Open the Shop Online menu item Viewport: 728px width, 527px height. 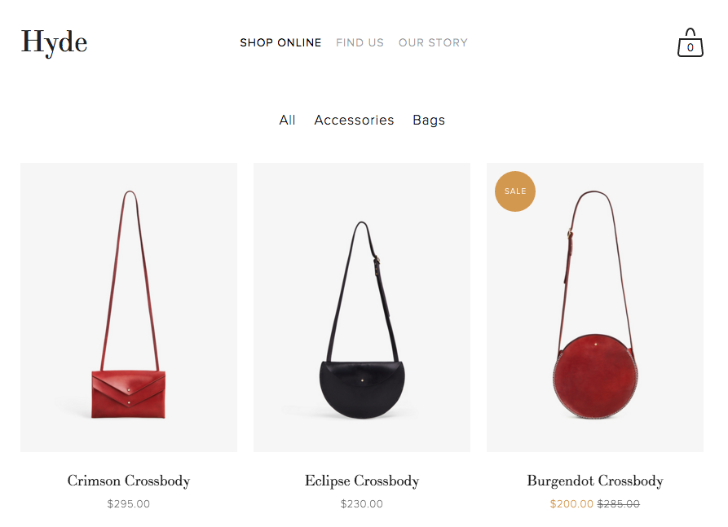(x=280, y=42)
